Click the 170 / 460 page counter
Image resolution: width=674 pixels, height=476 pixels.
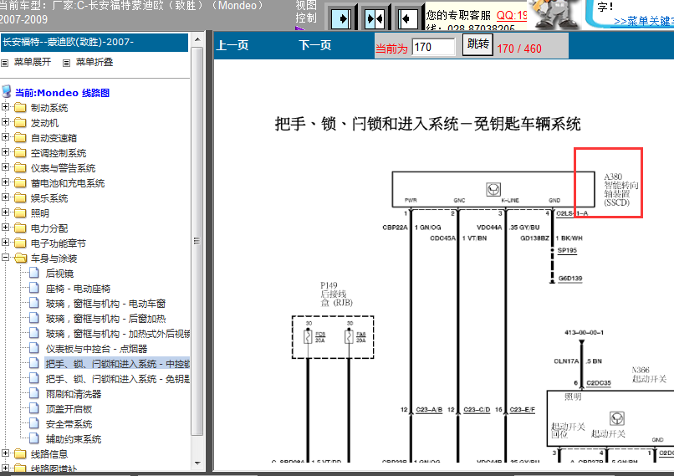coord(519,49)
